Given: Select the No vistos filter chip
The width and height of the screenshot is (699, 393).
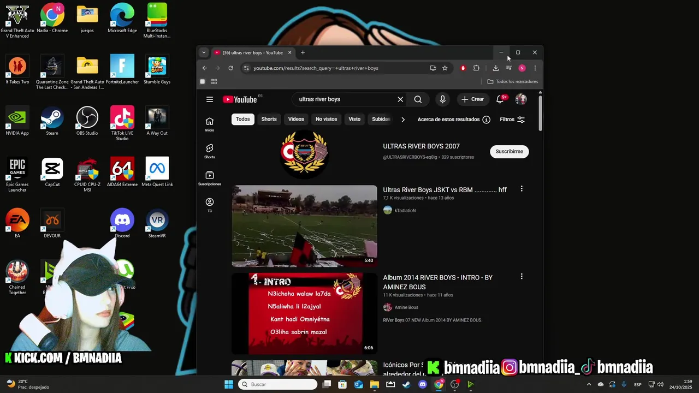Looking at the screenshot, I should coord(326,119).
